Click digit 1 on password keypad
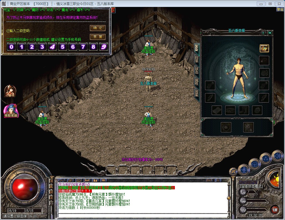Viewport: 285px width, 220px height. (x=22, y=47)
